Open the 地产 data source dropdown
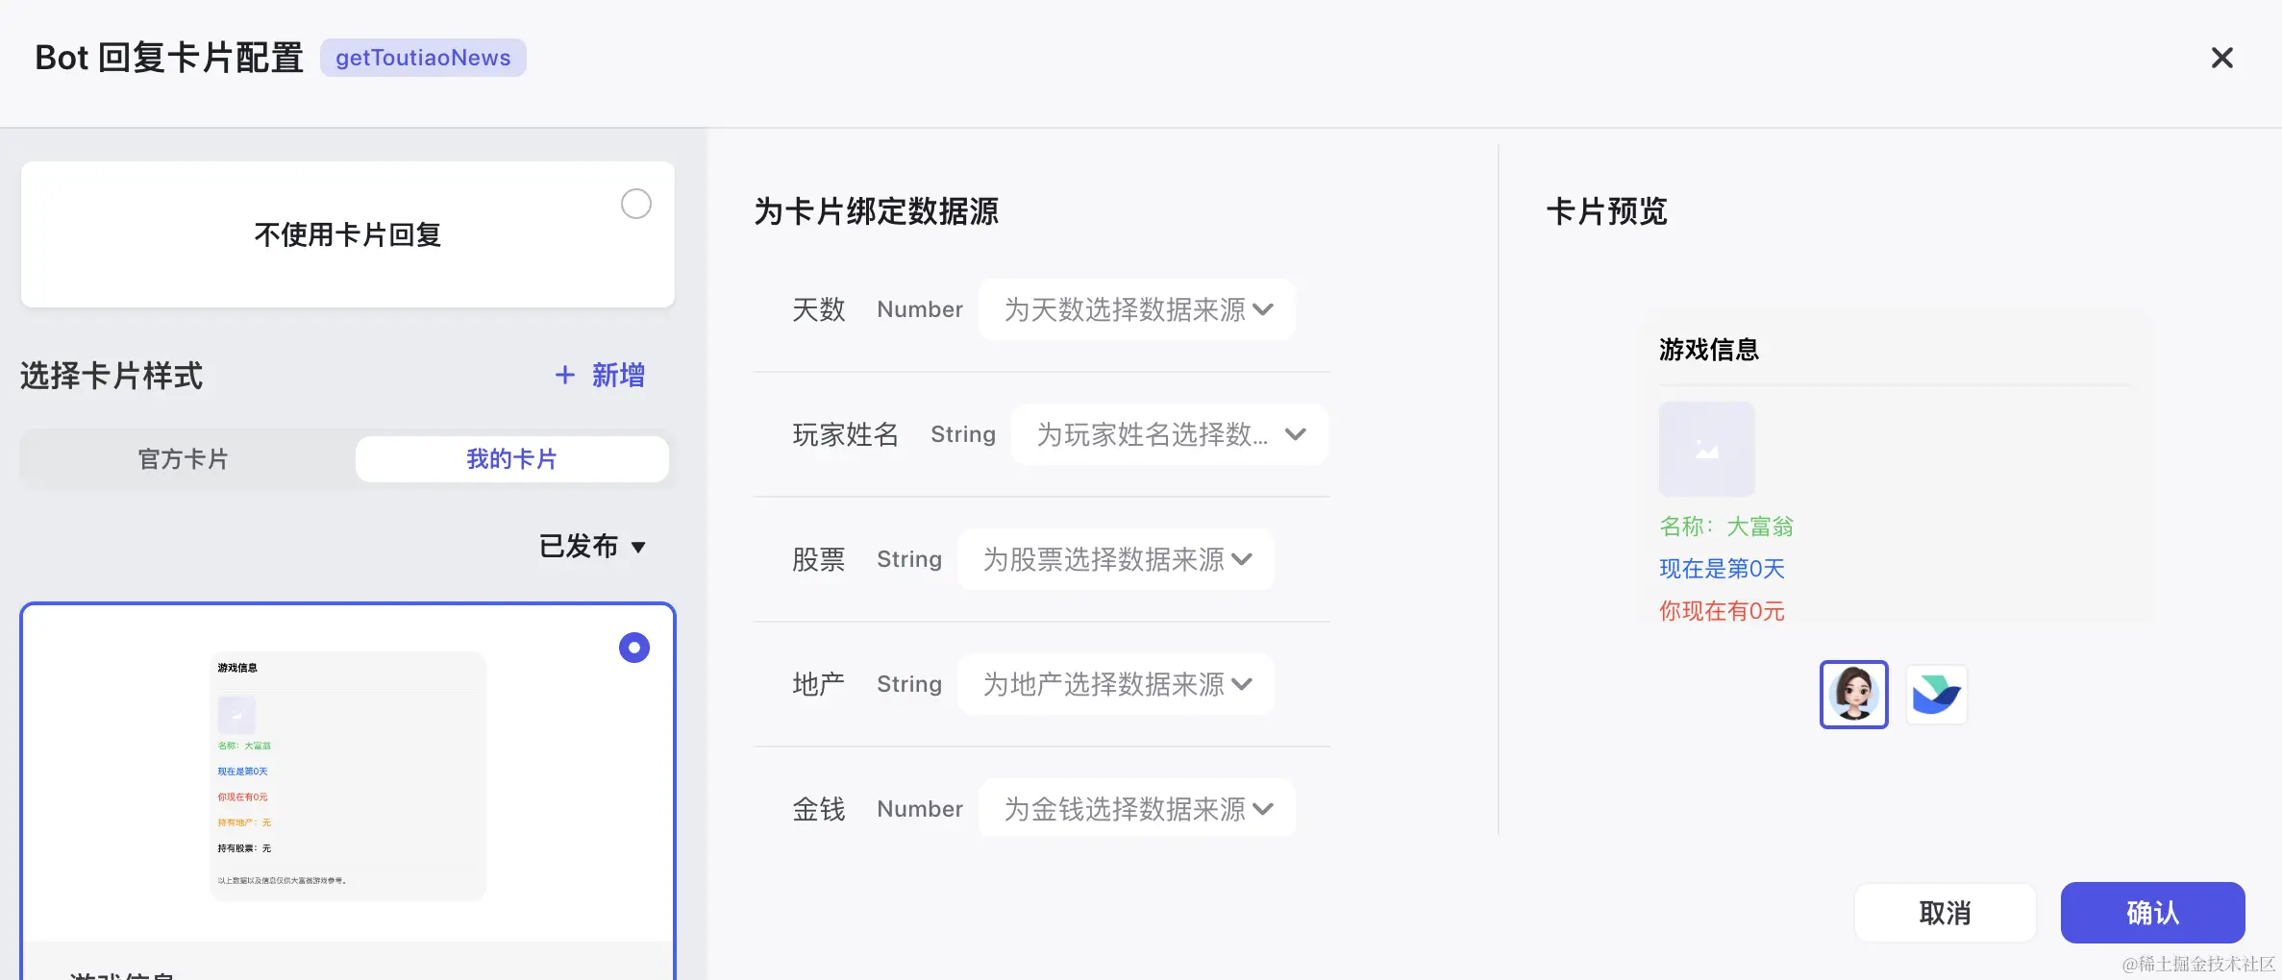Screen dimensions: 2282x980 click(1115, 684)
